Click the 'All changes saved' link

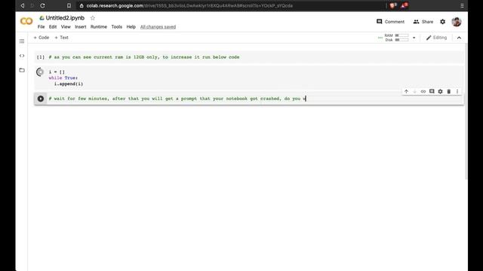click(x=158, y=27)
